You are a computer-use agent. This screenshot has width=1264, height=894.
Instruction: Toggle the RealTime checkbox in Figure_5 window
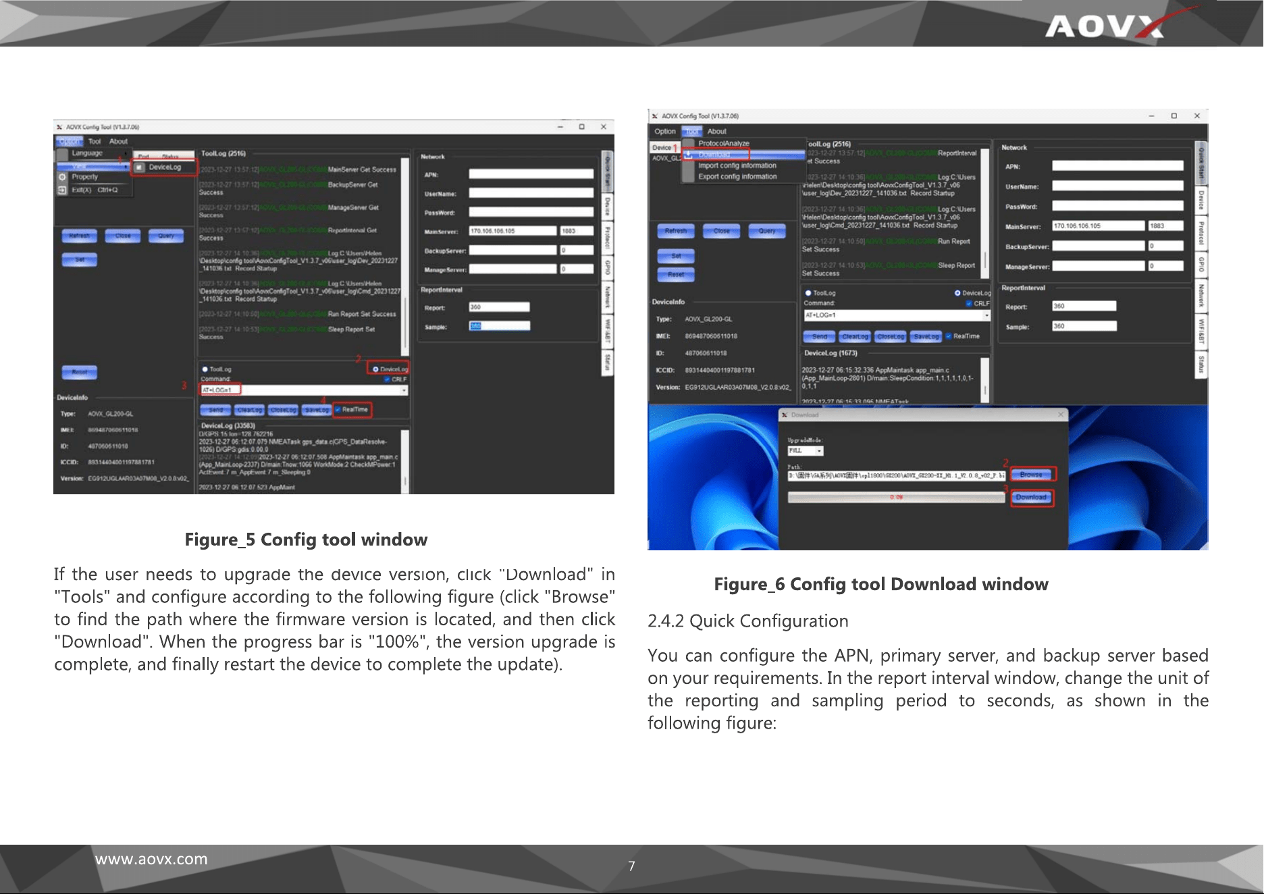click(x=338, y=409)
